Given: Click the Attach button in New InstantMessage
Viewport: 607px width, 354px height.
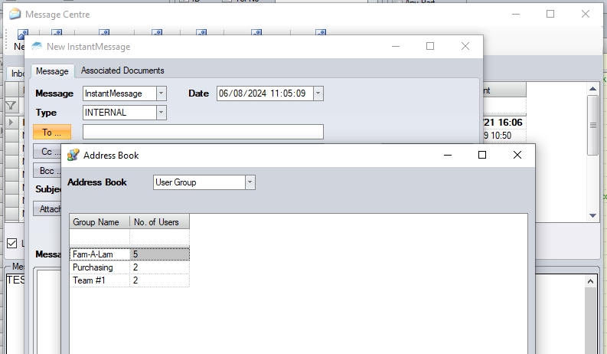Looking at the screenshot, I should [47, 209].
